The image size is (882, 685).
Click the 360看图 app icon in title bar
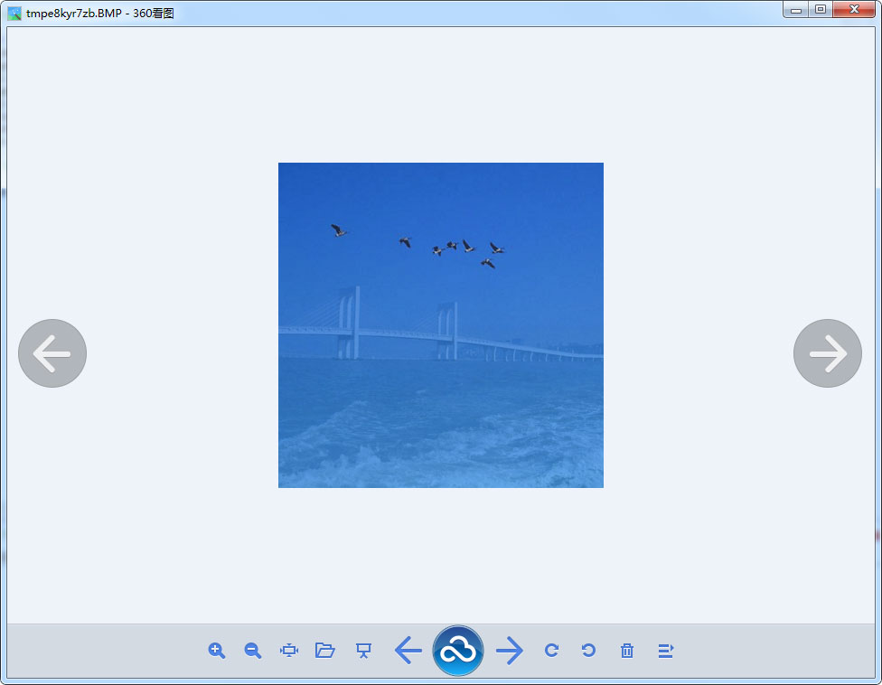click(14, 13)
